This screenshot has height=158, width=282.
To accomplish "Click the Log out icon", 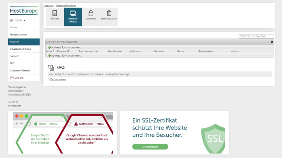I will [x=12, y=77].
